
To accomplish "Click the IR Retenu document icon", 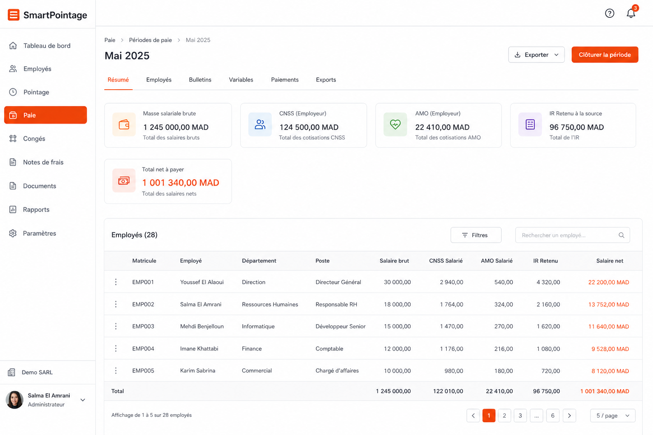I will (530, 124).
